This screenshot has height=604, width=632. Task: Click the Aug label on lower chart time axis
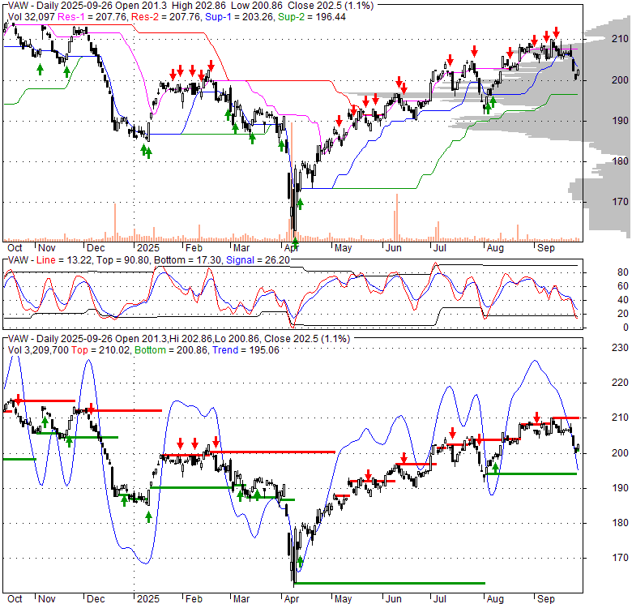[x=495, y=599]
